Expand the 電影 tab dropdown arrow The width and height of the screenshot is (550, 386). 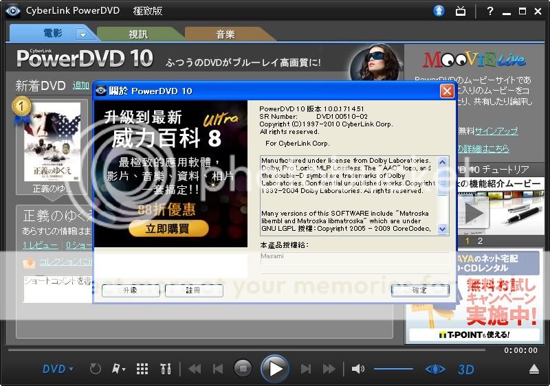(83, 34)
